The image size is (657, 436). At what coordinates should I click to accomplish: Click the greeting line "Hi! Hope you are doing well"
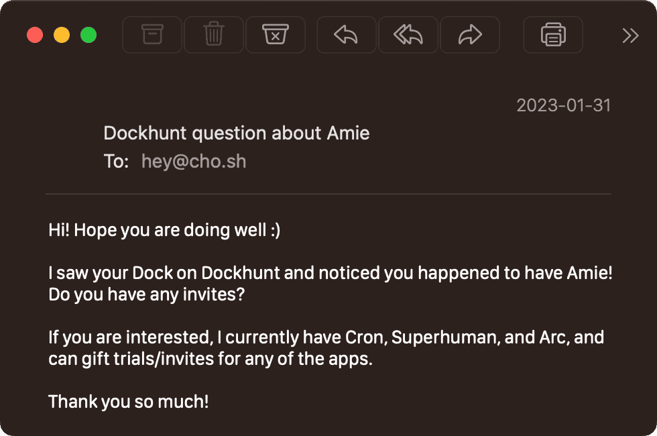(x=164, y=230)
